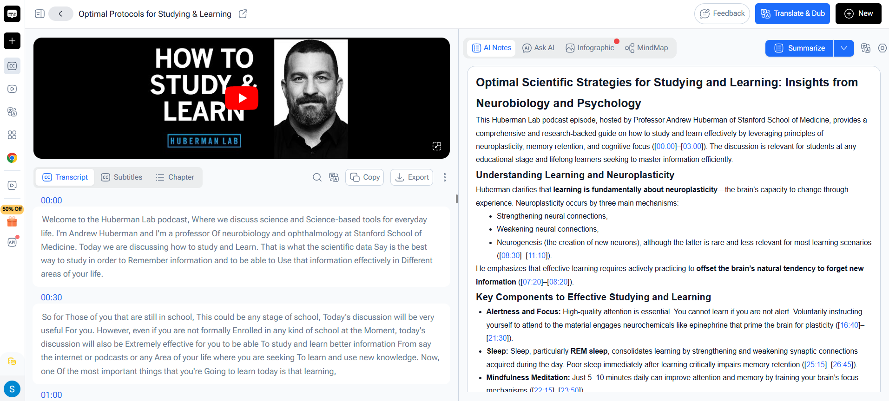Viewport: 889px width, 401px height.
Task: Open transcript more options menu
Action: pos(445,177)
